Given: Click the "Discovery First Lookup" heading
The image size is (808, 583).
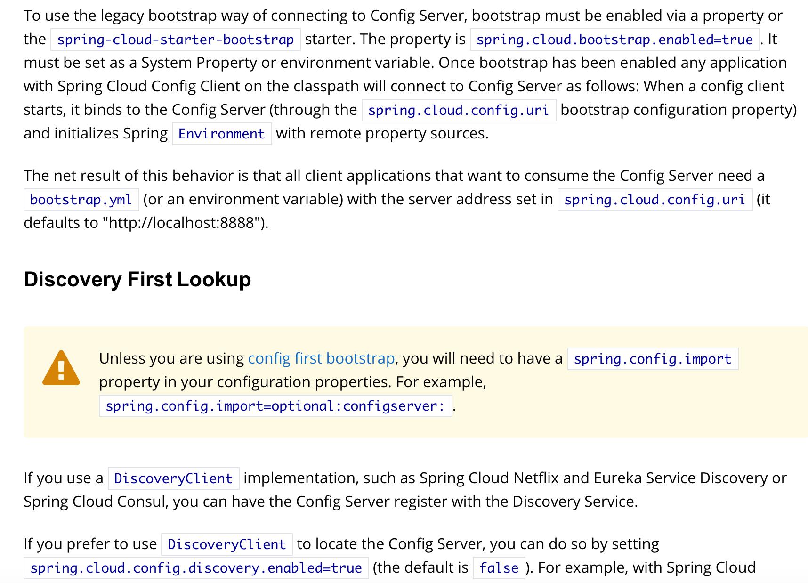Looking at the screenshot, I should point(137,279).
